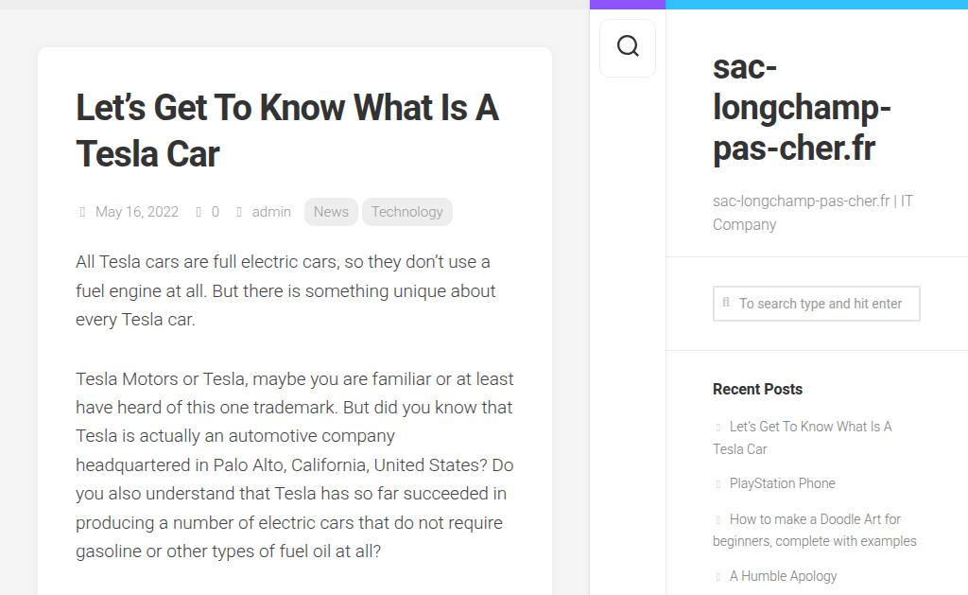
Task: Click the May 16, 2022 date link
Action: pos(137,212)
